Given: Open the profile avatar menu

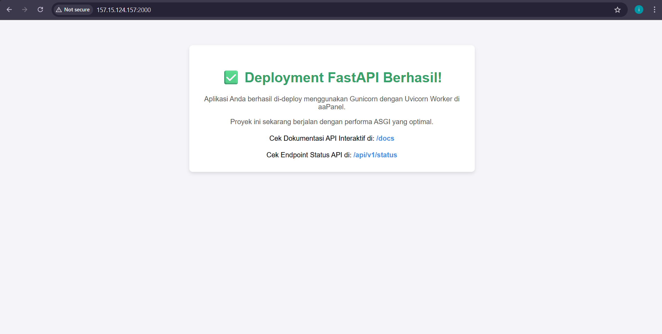Looking at the screenshot, I should pyautogui.click(x=639, y=10).
